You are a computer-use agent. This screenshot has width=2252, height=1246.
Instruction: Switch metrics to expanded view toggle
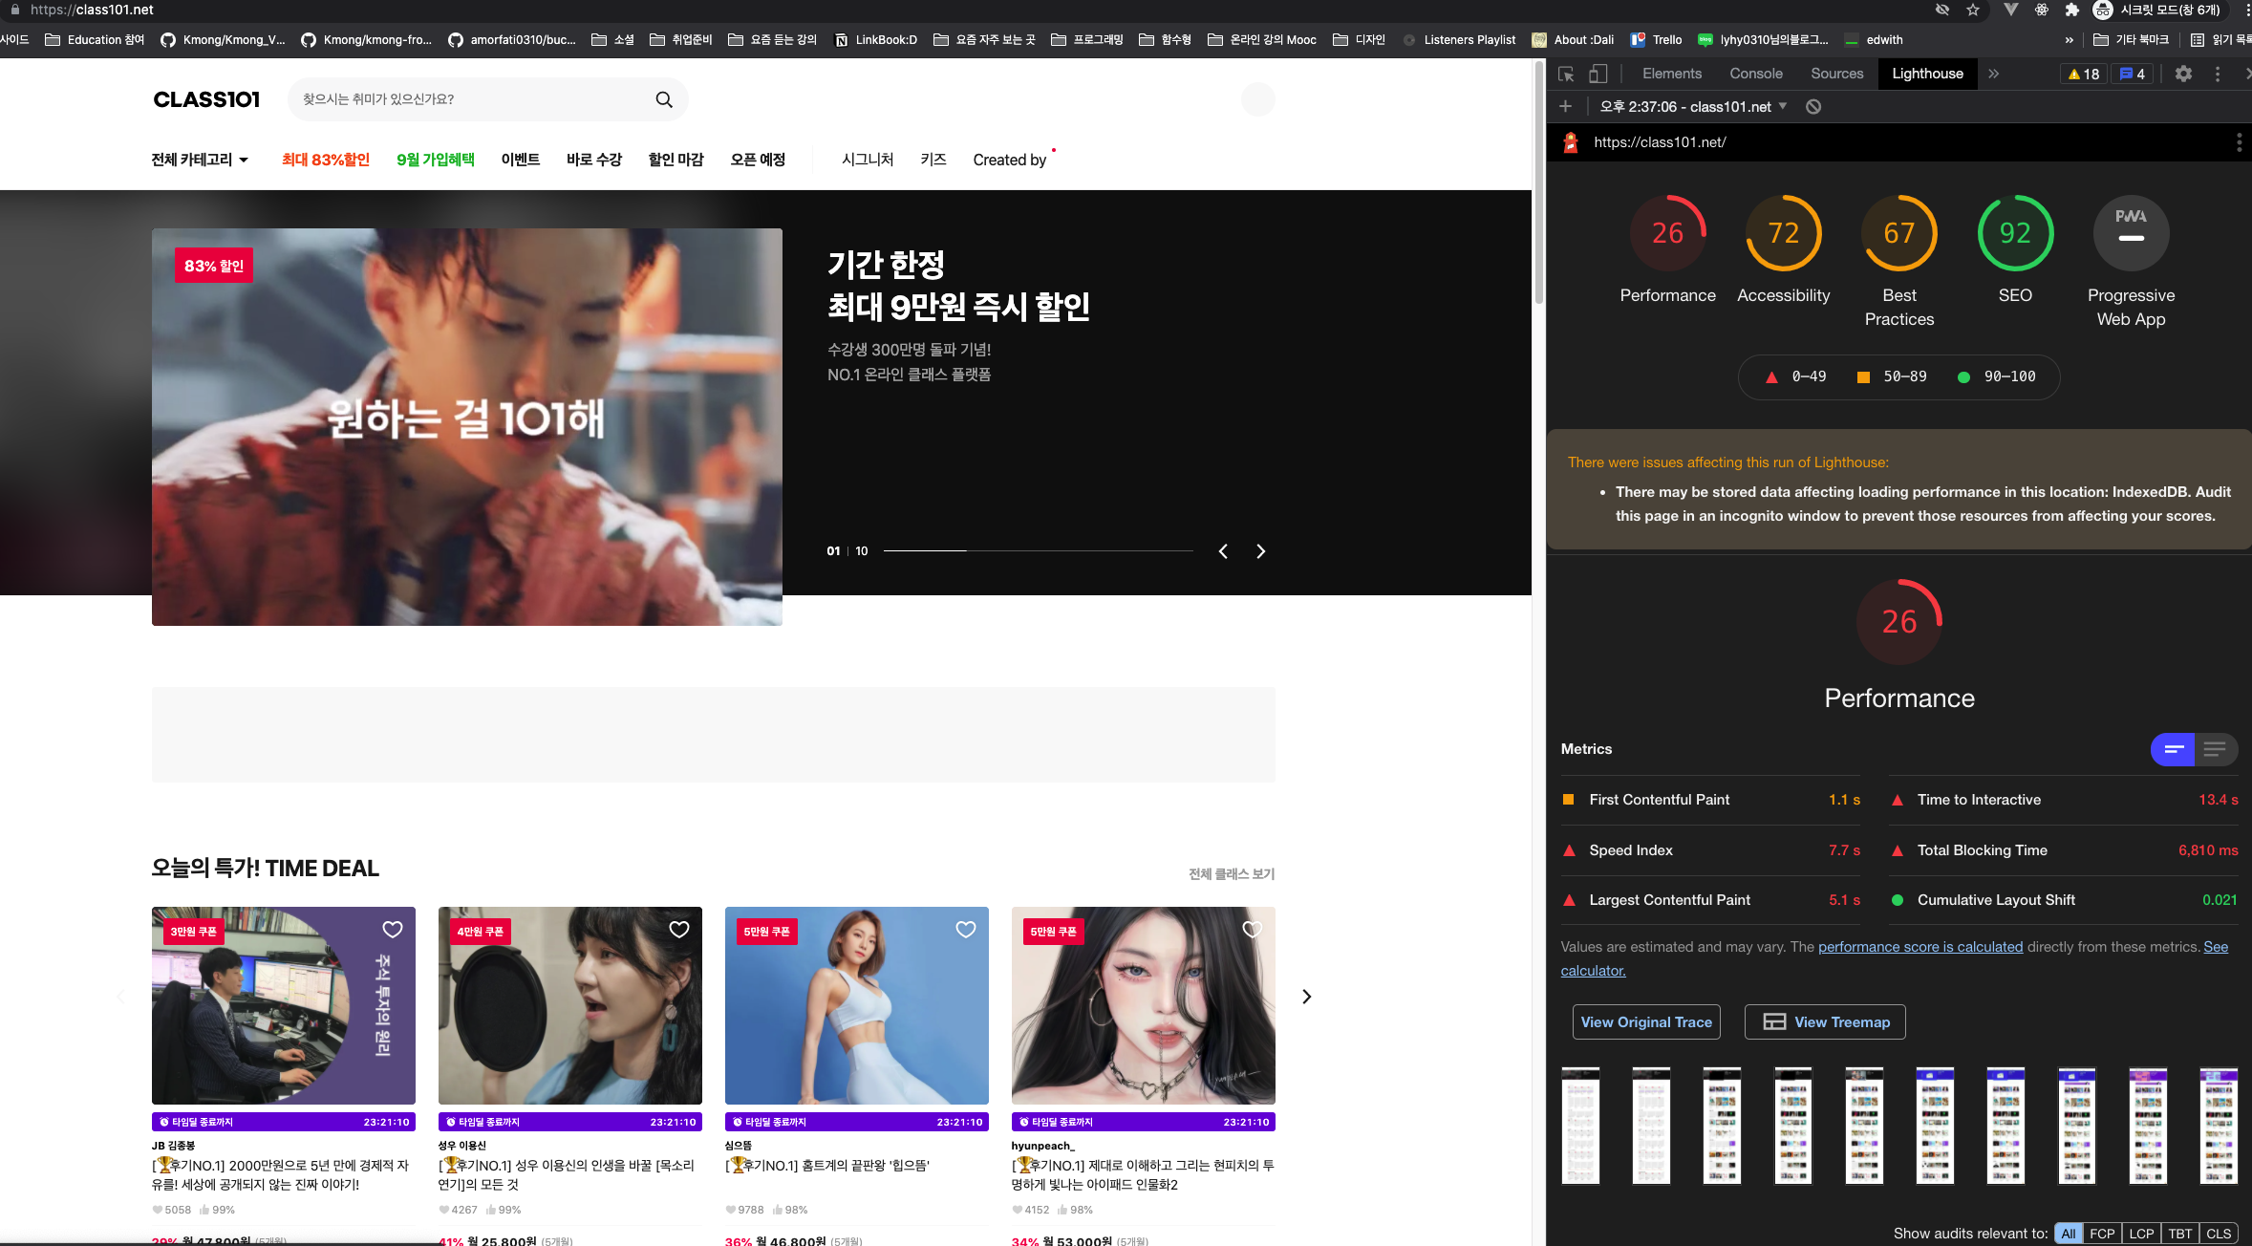(2215, 750)
